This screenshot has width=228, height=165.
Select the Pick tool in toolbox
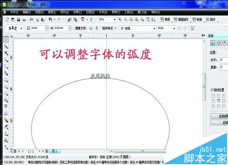click(x=6, y=40)
